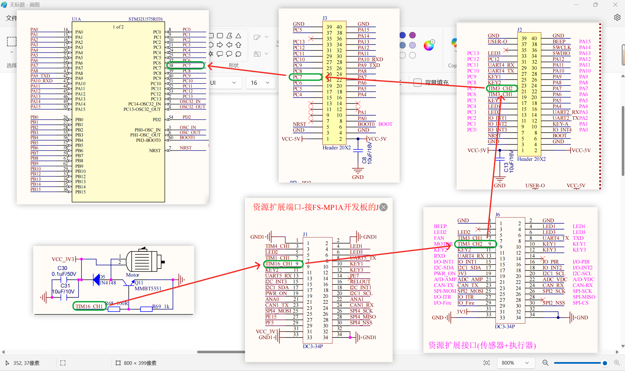Expand the shape outline dropdown arrow
Viewport: 625px width, 371px height.
[x=266, y=37]
